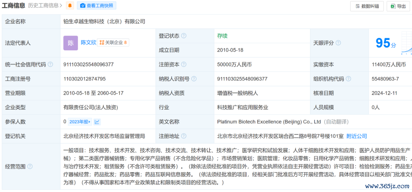
Task: Open 陈文欣 legal representative link
Action: click(x=89, y=43)
